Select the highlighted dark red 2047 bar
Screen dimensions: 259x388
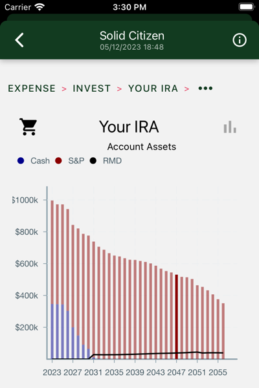click(177, 317)
